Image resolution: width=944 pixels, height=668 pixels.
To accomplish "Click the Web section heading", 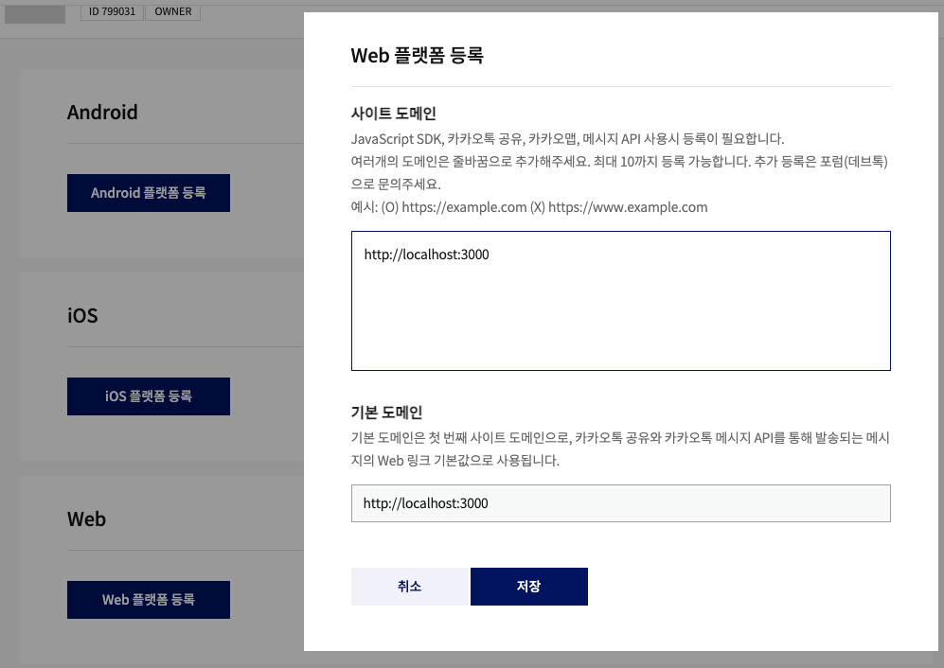I will 86,519.
